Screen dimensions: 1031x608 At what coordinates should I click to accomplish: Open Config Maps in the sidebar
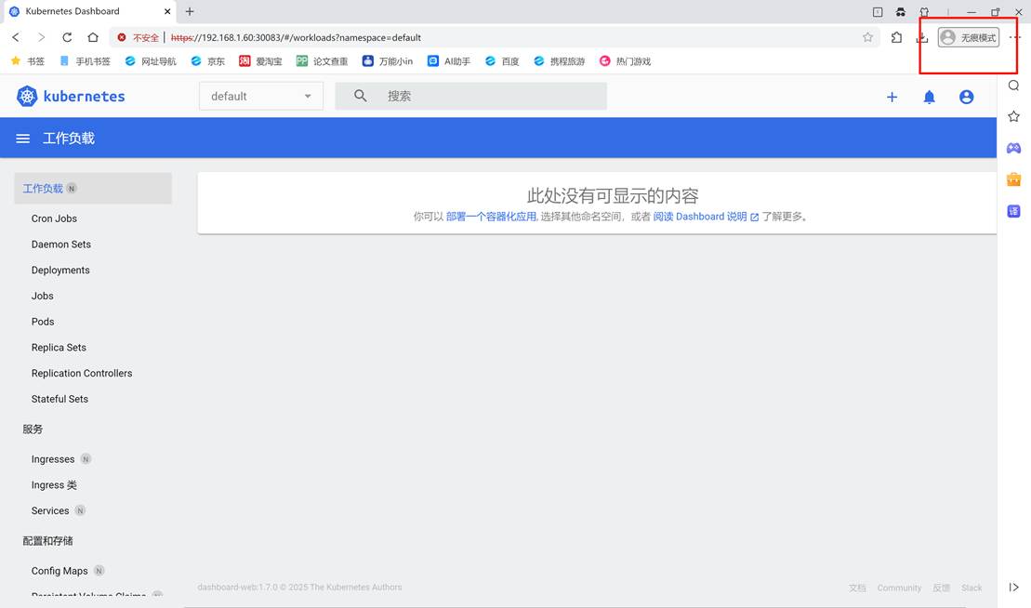(59, 571)
